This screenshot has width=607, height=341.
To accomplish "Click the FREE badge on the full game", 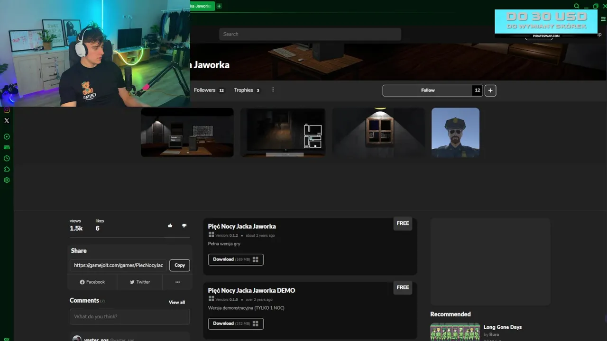I will pyautogui.click(x=403, y=223).
